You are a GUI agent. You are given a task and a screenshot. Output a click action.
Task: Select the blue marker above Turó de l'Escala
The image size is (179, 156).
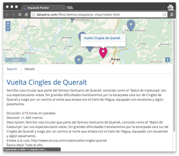[79, 60]
